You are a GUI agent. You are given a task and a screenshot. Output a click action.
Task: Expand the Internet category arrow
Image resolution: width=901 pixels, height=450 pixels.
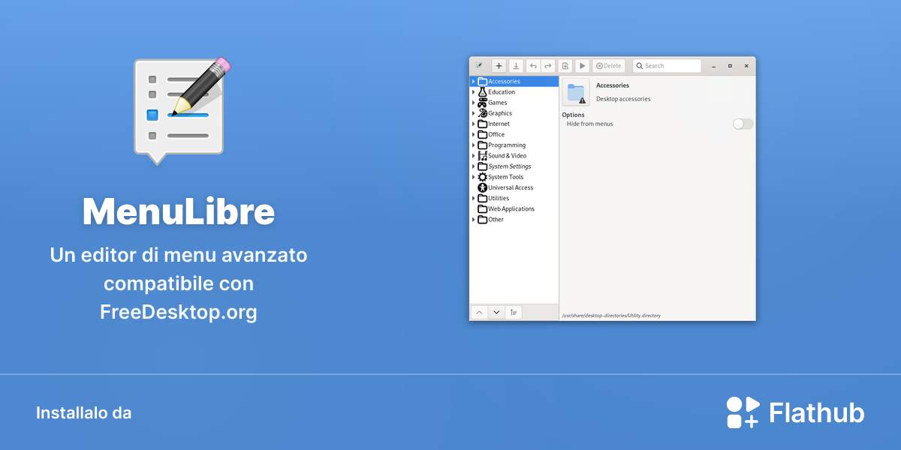473,124
